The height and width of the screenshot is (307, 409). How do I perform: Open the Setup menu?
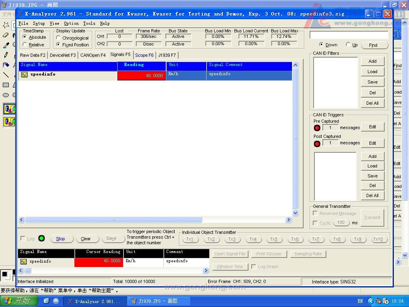point(39,24)
